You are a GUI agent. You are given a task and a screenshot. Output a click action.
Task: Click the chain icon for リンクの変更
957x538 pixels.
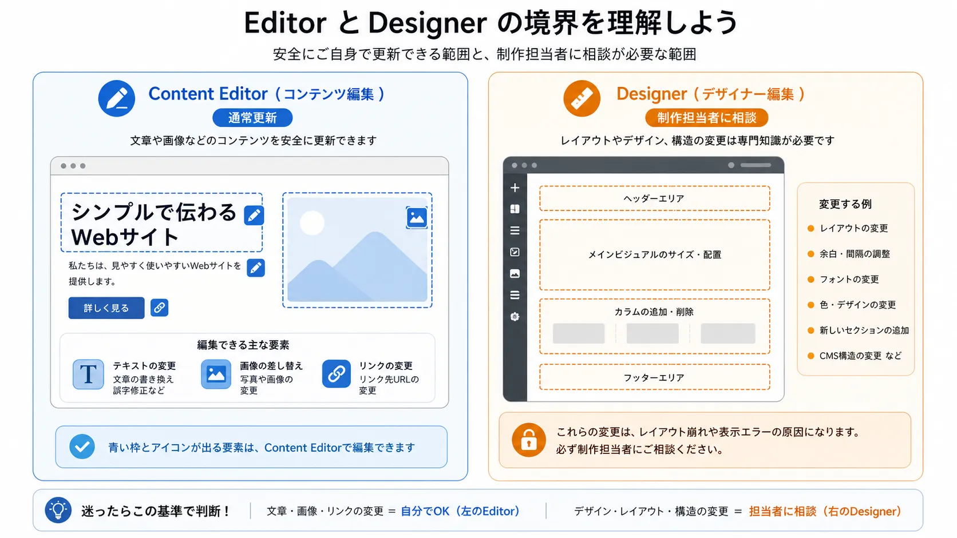click(x=337, y=374)
